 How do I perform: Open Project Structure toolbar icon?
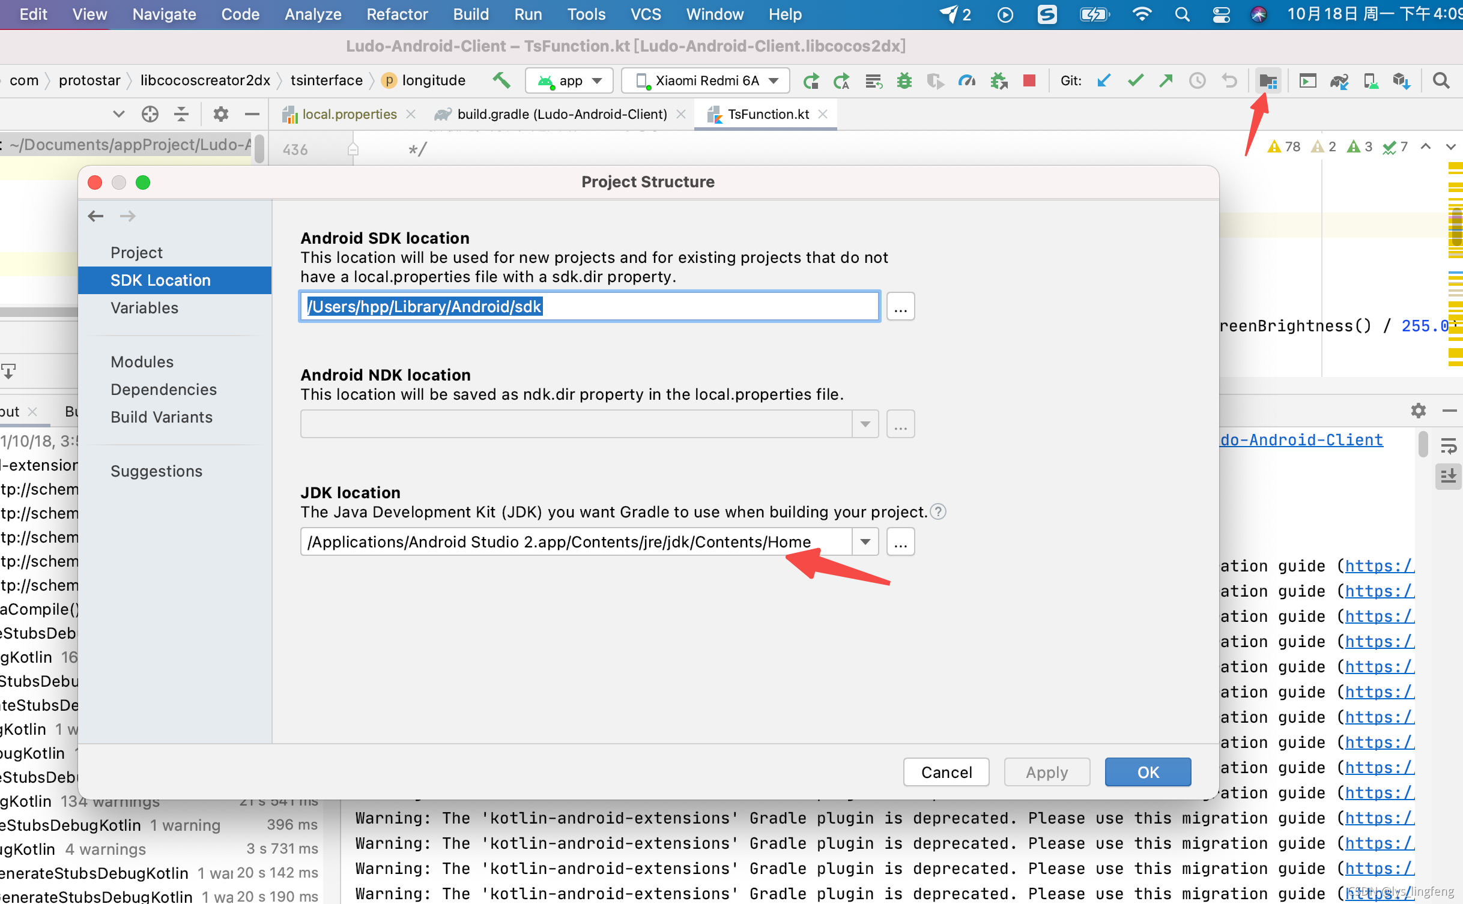click(x=1268, y=80)
